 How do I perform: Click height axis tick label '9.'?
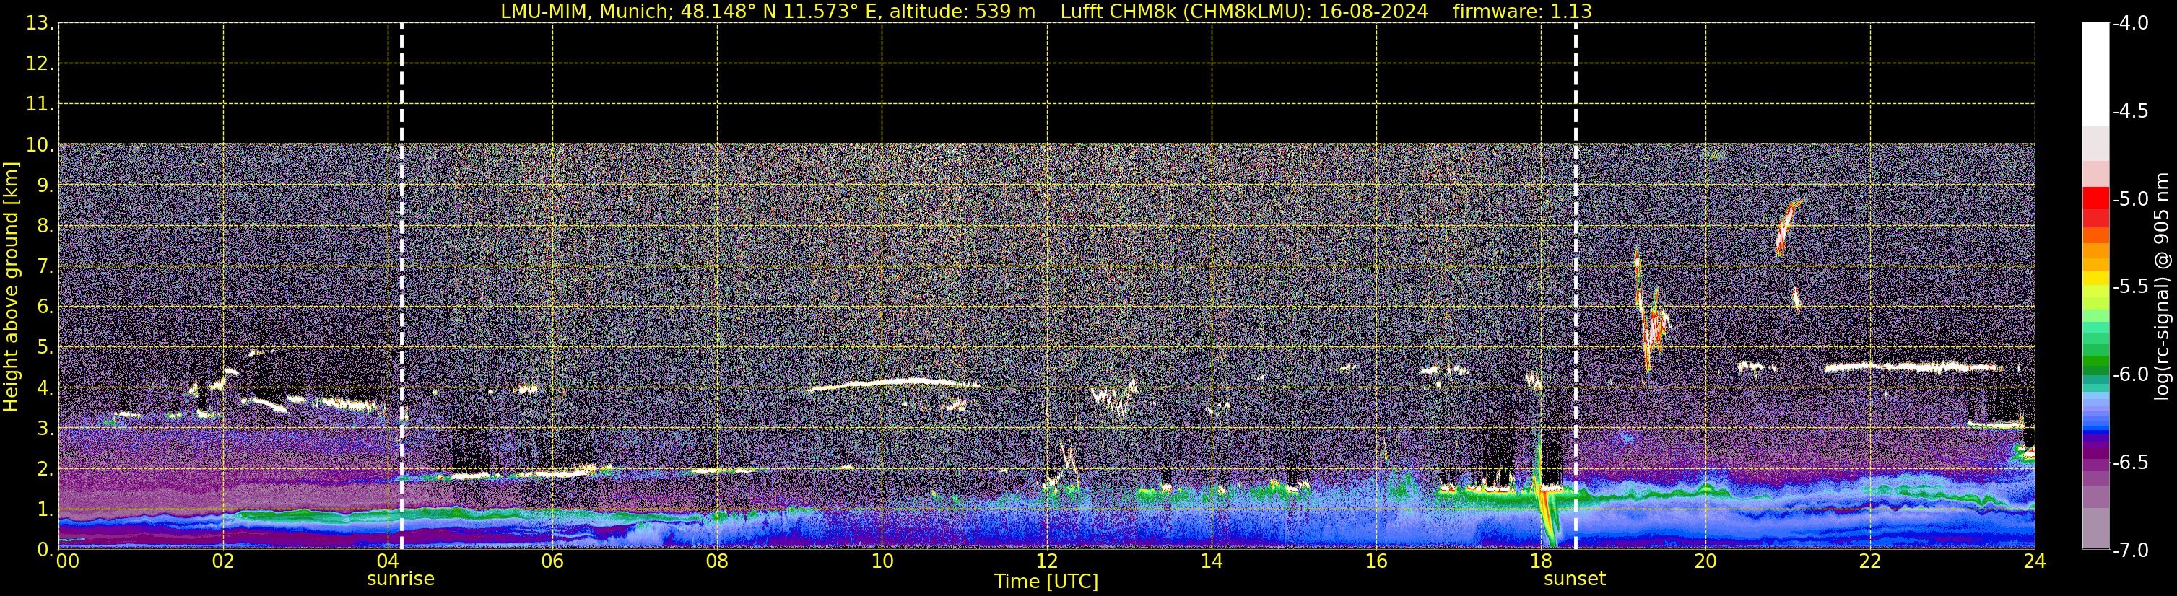(x=45, y=185)
